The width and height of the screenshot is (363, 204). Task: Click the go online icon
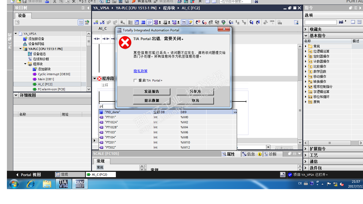[x=134, y=1]
